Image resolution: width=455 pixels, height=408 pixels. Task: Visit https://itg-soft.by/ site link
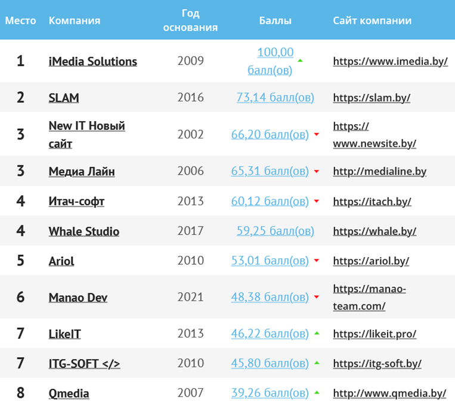377,364
